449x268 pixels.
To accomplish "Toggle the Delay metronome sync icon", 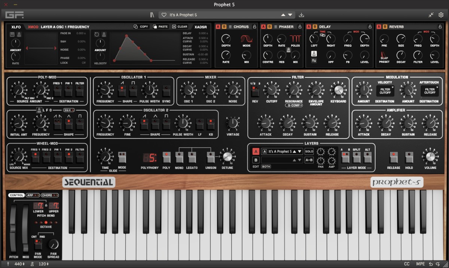I will (x=313, y=54).
